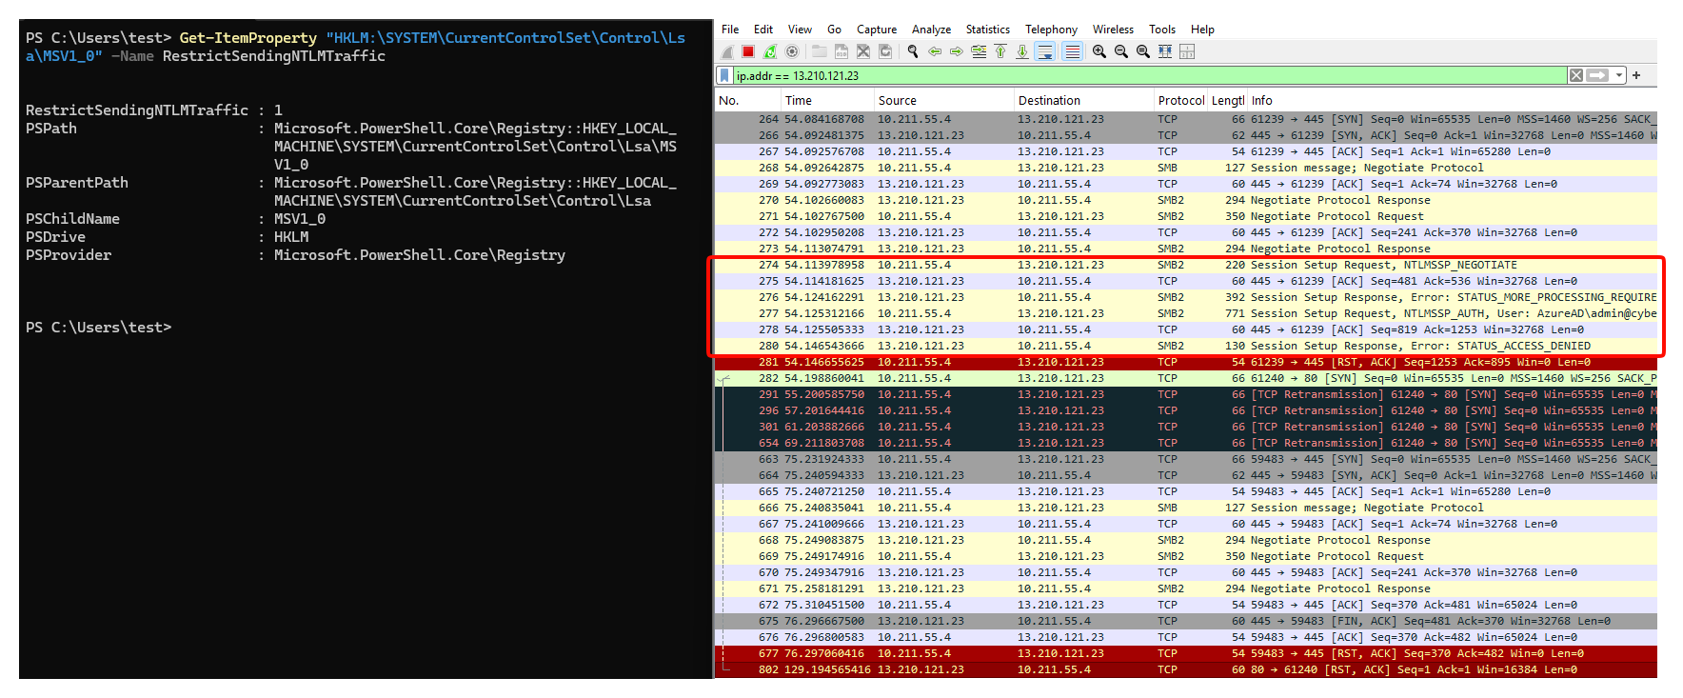Click PSChildName MSV1_0 line in PowerShell

tap(175, 219)
